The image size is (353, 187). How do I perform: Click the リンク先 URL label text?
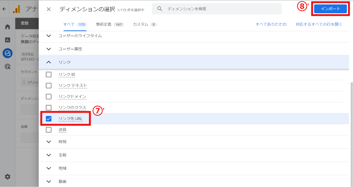point(70,119)
